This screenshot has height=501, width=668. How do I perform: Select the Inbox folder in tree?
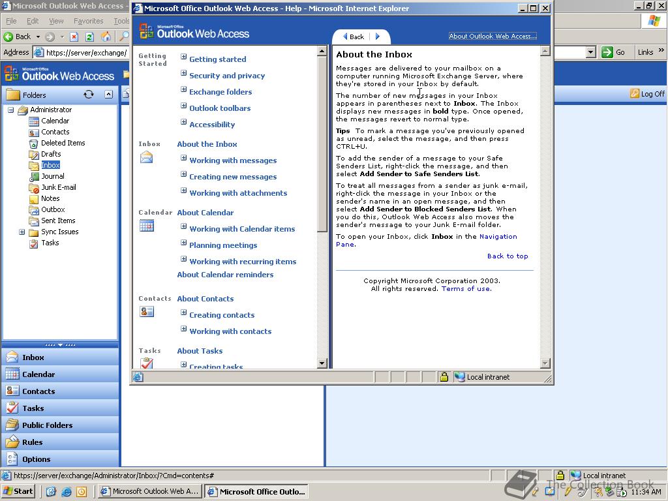pos(51,165)
